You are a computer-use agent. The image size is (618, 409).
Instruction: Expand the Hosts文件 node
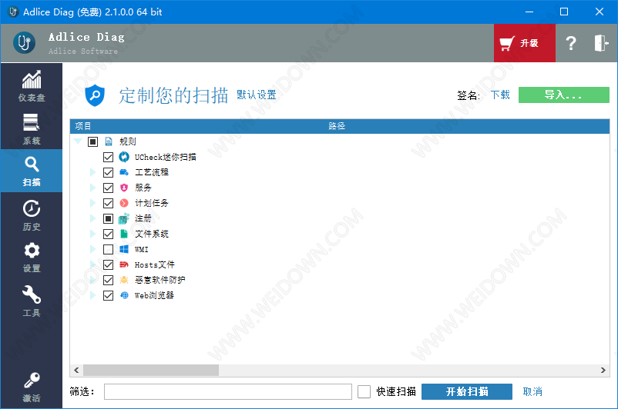point(92,264)
